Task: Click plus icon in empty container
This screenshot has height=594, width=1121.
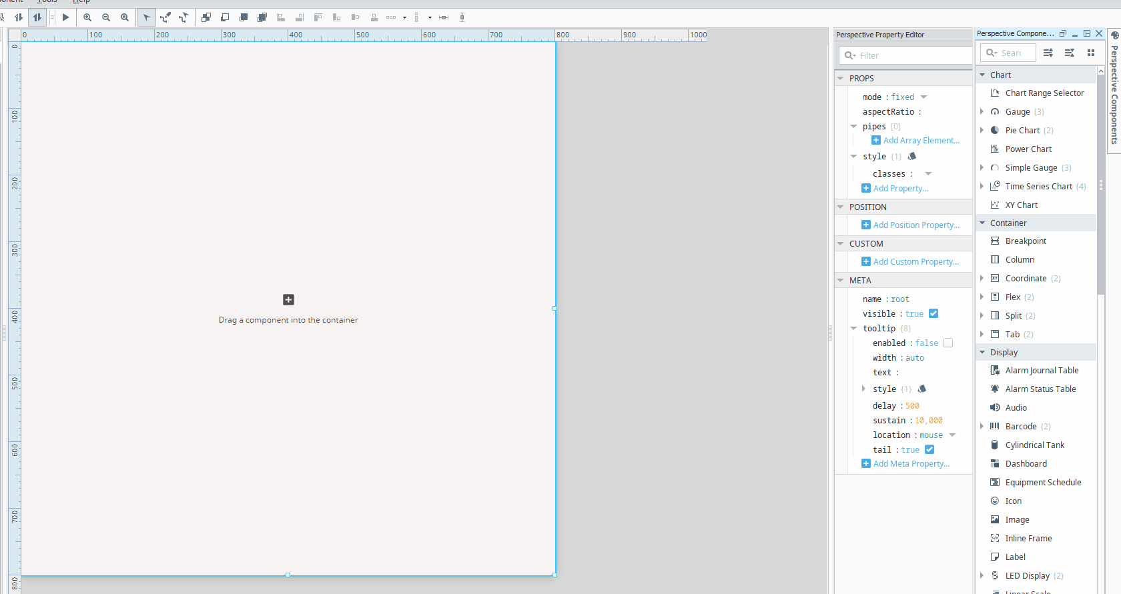Action: [x=288, y=299]
